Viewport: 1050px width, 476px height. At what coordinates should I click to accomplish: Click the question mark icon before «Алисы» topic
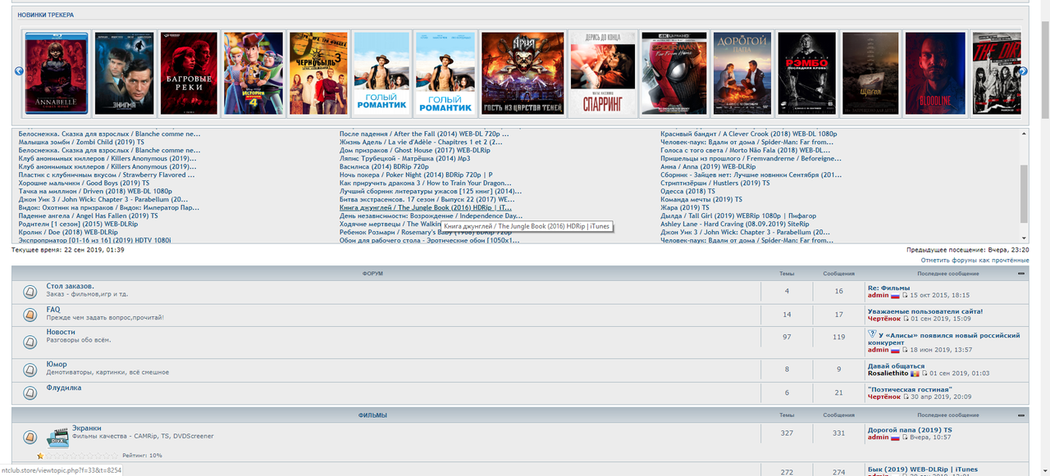click(872, 334)
